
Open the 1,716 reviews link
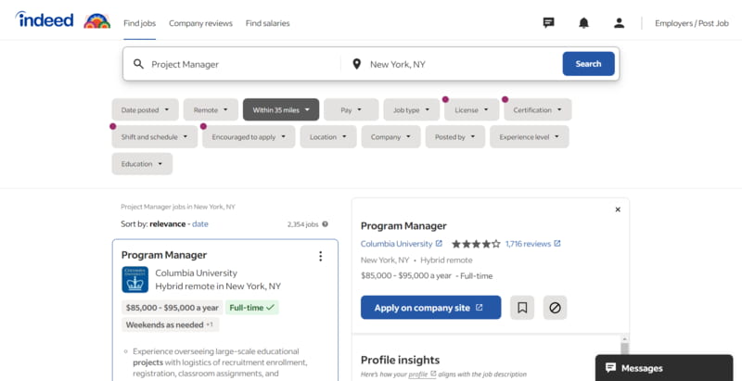pyautogui.click(x=528, y=244)
